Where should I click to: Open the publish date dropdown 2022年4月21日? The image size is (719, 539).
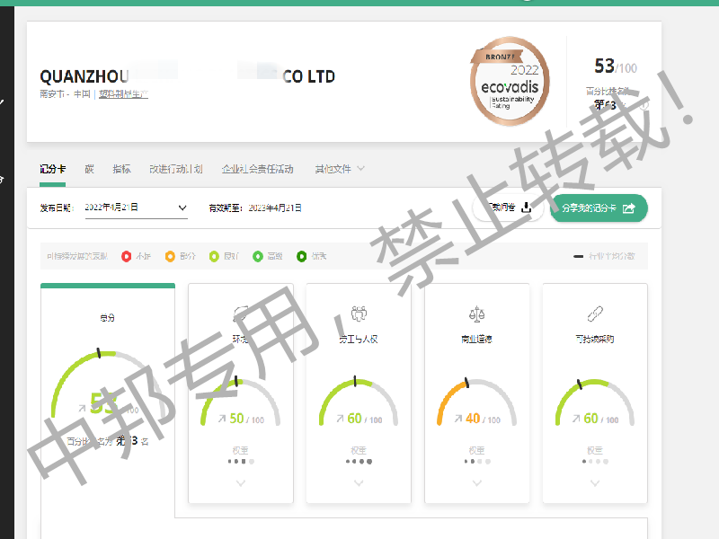[137, 208]
